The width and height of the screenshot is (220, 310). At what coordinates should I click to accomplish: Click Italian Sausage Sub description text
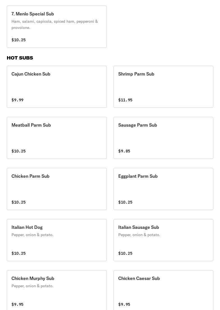139,235
